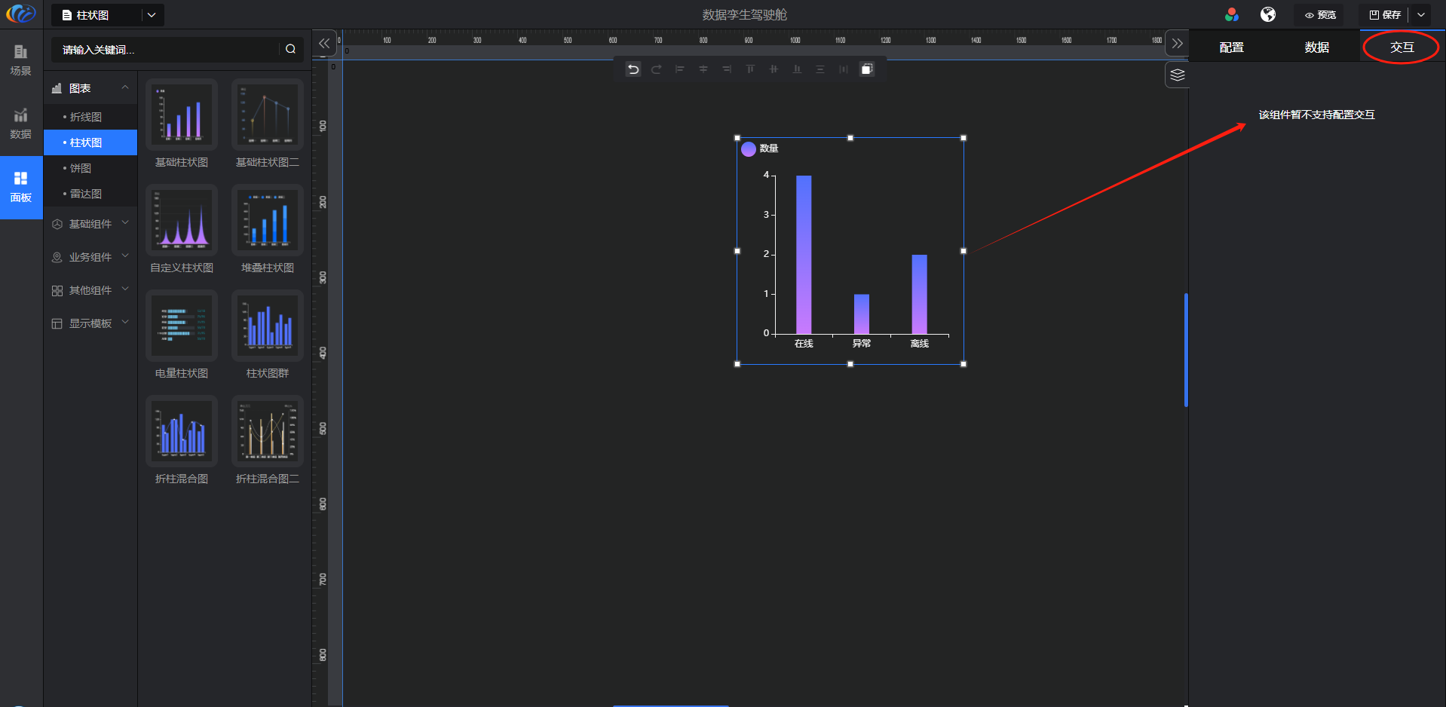Collapse the left component panel

click(324, 44)
